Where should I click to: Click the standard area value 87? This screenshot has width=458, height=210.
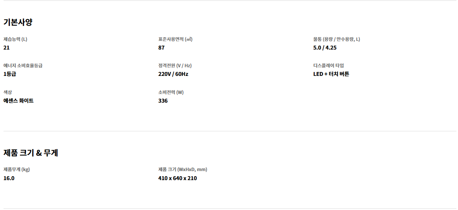pos(161,48)
